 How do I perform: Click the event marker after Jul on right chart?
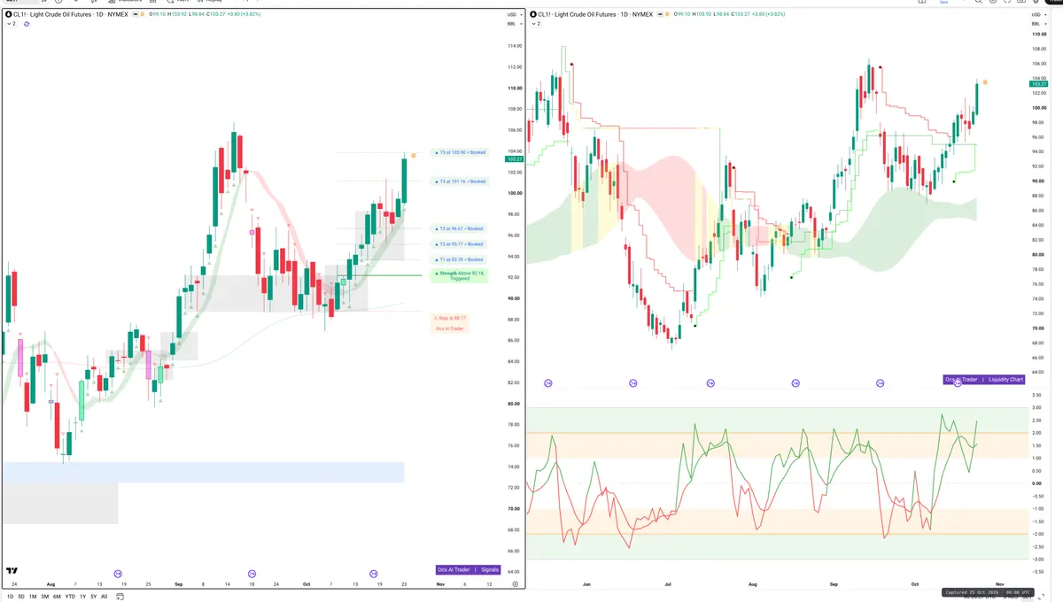pyautogui.click(x=710, y=383)
